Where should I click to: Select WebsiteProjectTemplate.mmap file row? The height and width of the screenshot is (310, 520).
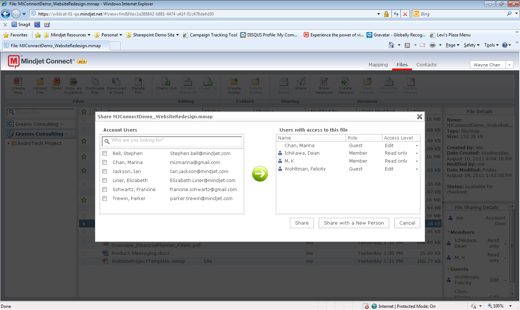point(260,261)
